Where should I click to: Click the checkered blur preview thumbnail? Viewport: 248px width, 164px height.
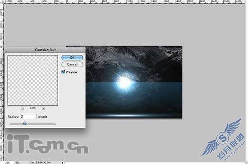point(33,80)
